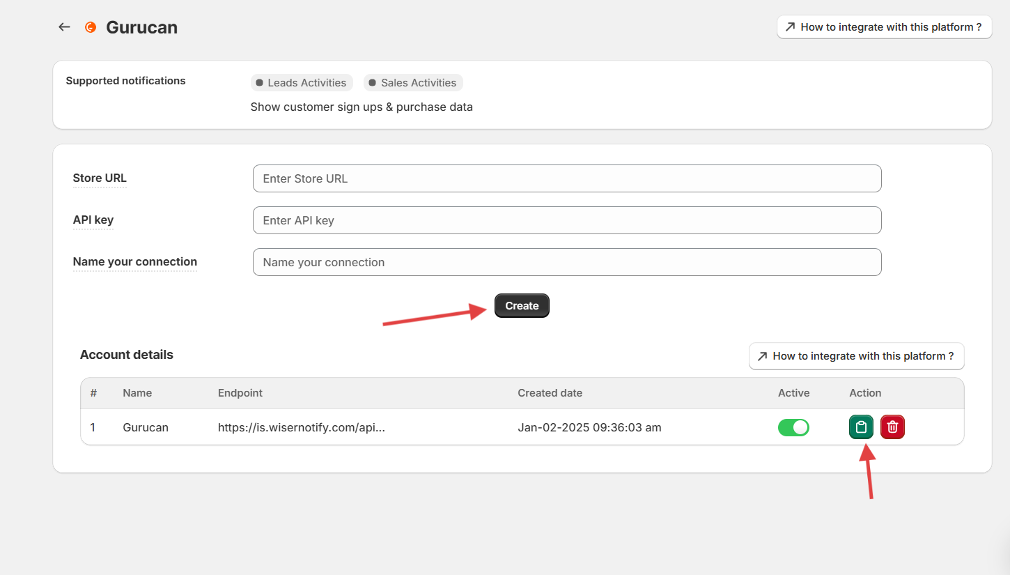This screenshot has width=1010, height=575.
Task: Click the back arrow next to Gurucan
Action: 64,27
